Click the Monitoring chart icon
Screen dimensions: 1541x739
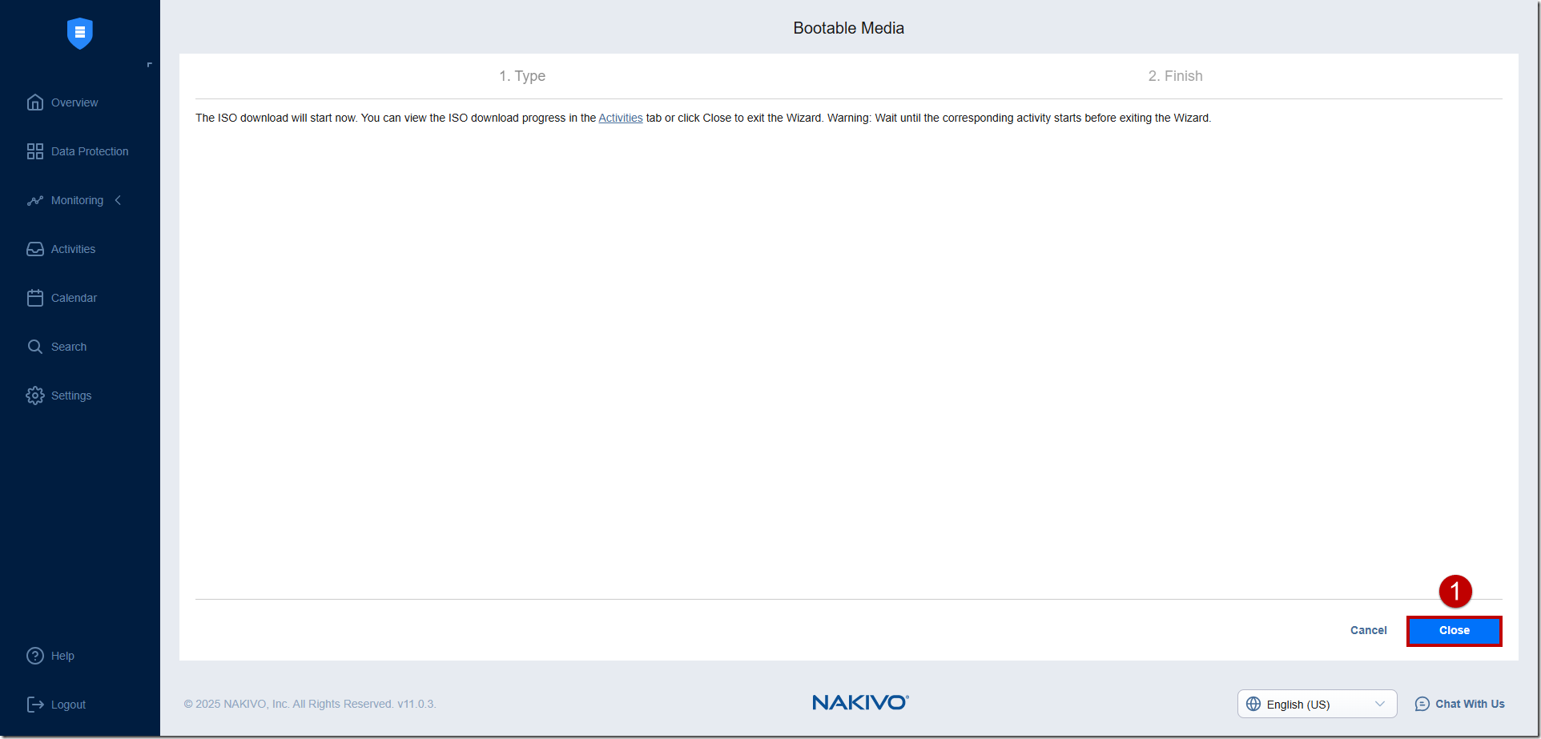click(35, 200)
